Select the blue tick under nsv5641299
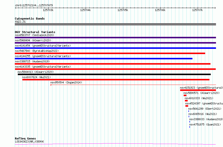This screenshot has width=223, height=147. click(189, 111)
